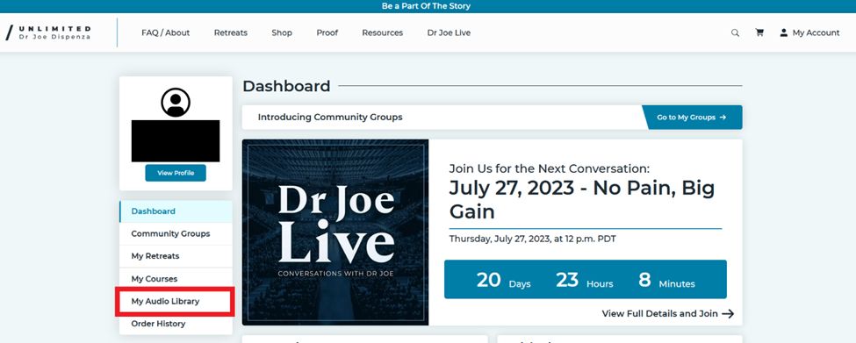Screen dimensions: 856x343
Task: Open Community Groups sidebar item
Action: point(176,233)
